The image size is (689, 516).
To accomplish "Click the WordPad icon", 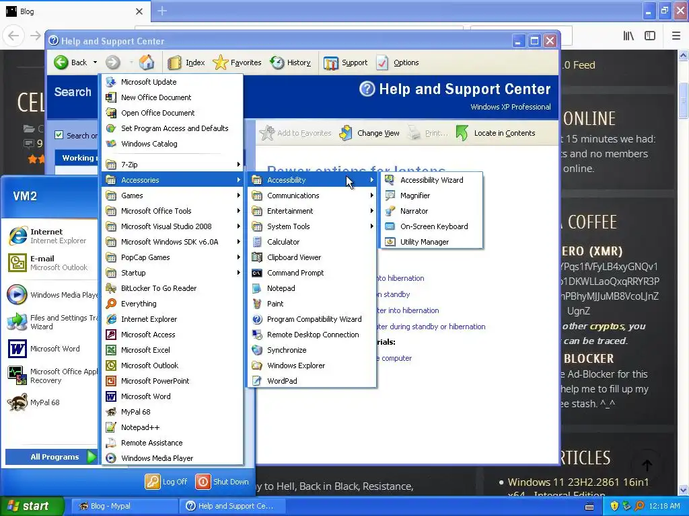I will 257,381.
